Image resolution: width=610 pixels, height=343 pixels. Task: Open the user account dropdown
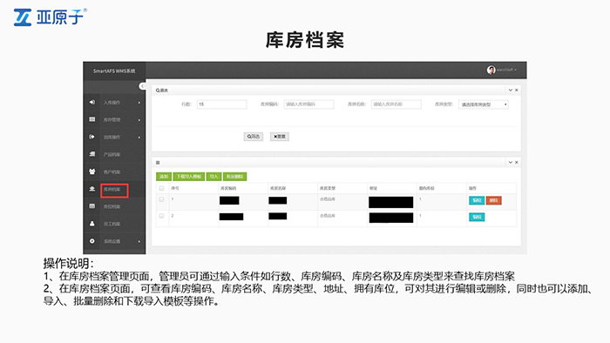click(x=507, y=70)
